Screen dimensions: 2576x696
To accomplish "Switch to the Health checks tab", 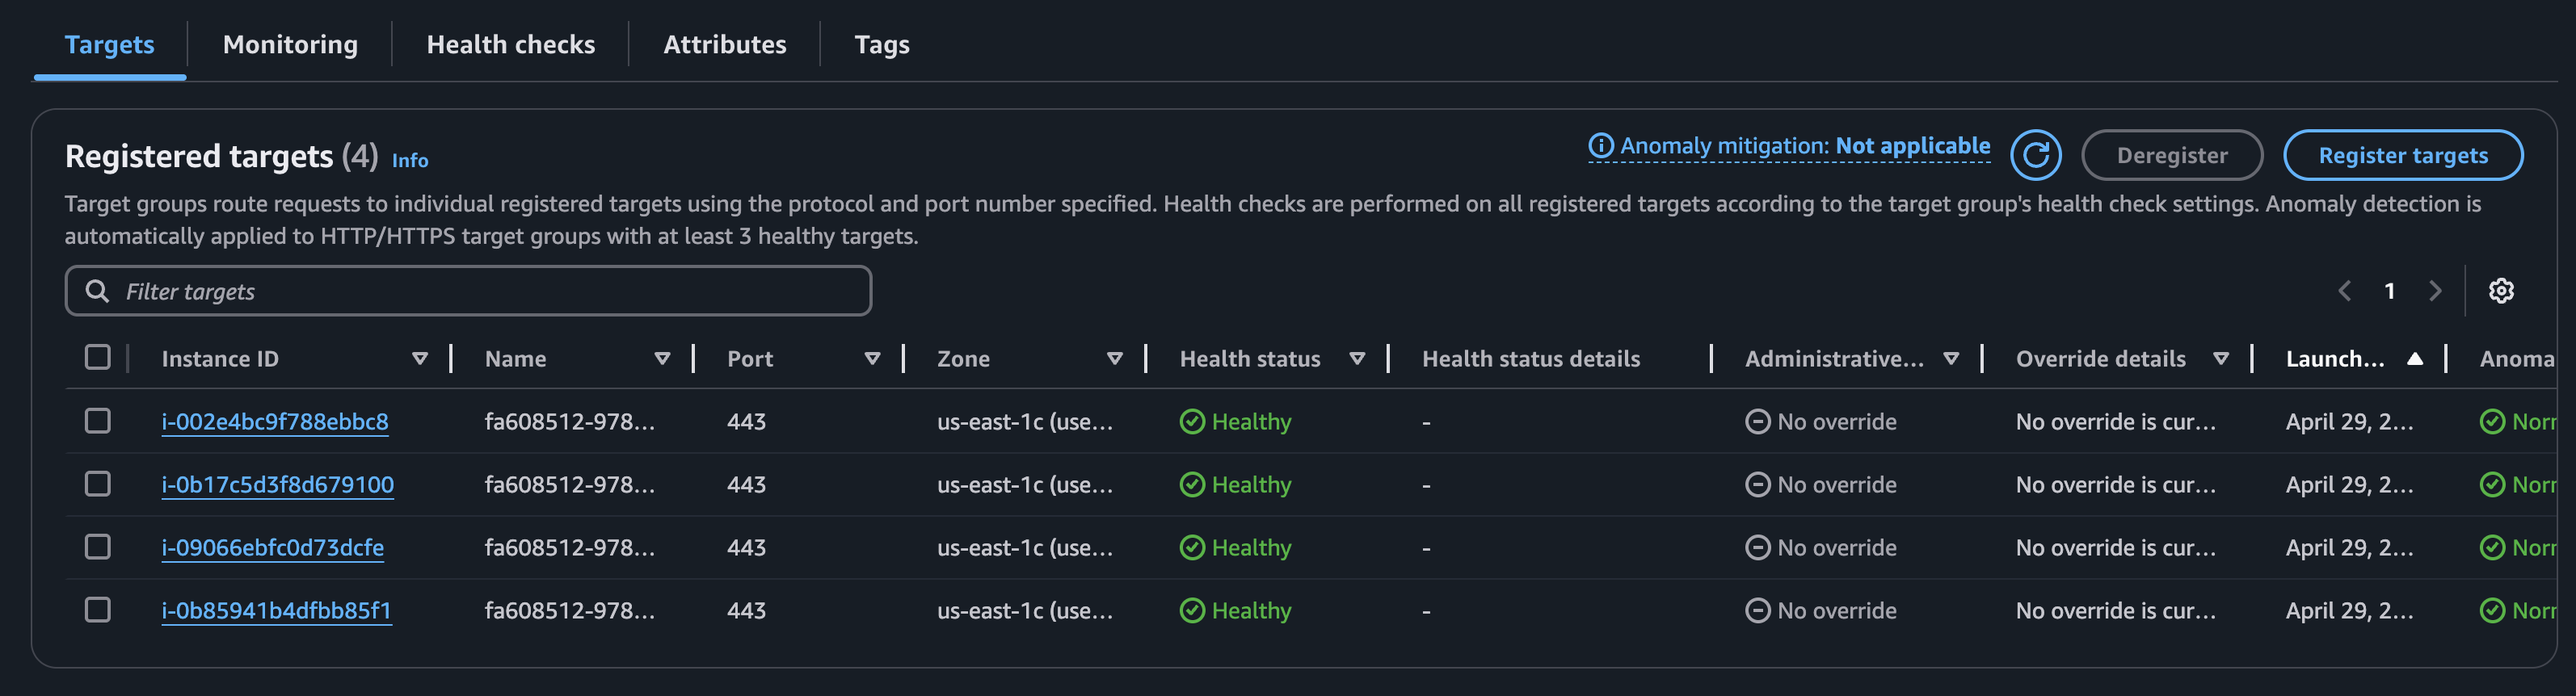I will pos(510,44).
